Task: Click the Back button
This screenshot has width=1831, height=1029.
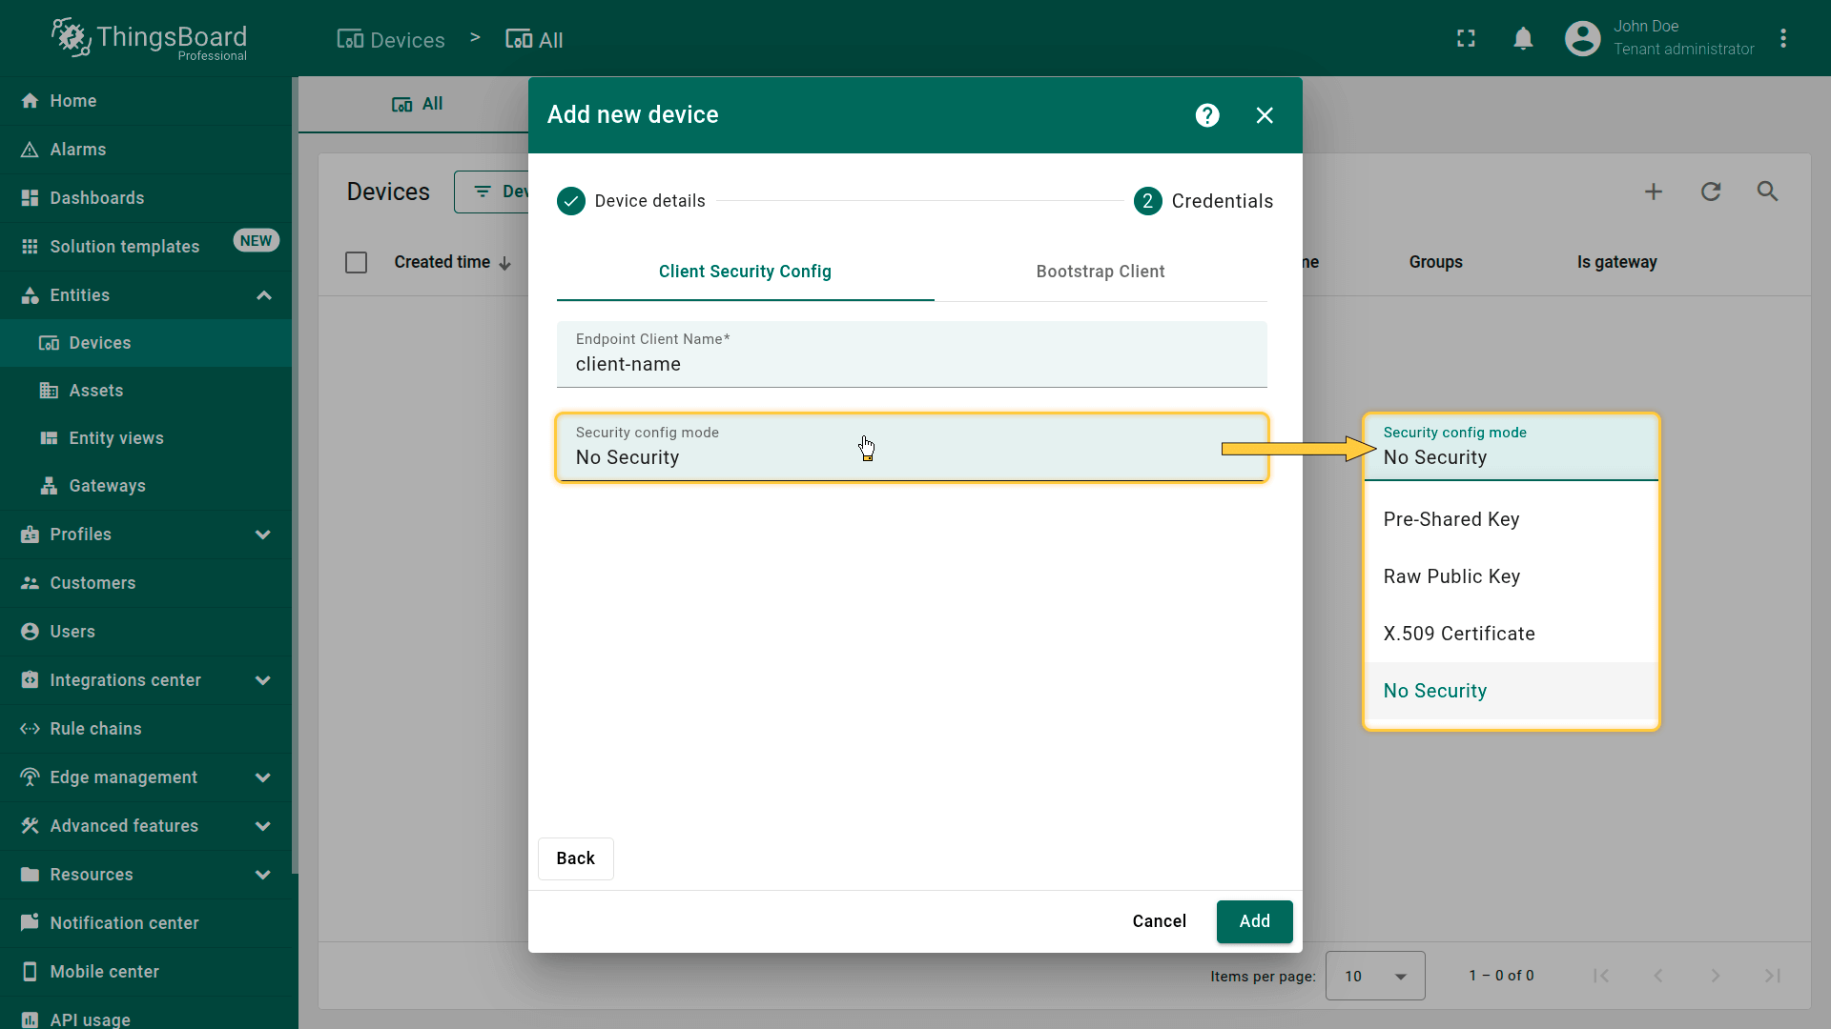Action: (575, 858)
